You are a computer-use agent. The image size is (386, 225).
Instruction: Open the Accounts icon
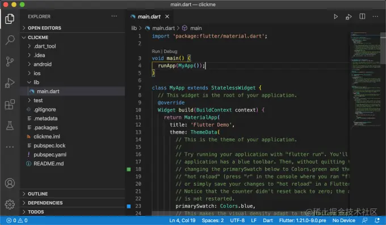pos(10,183)
